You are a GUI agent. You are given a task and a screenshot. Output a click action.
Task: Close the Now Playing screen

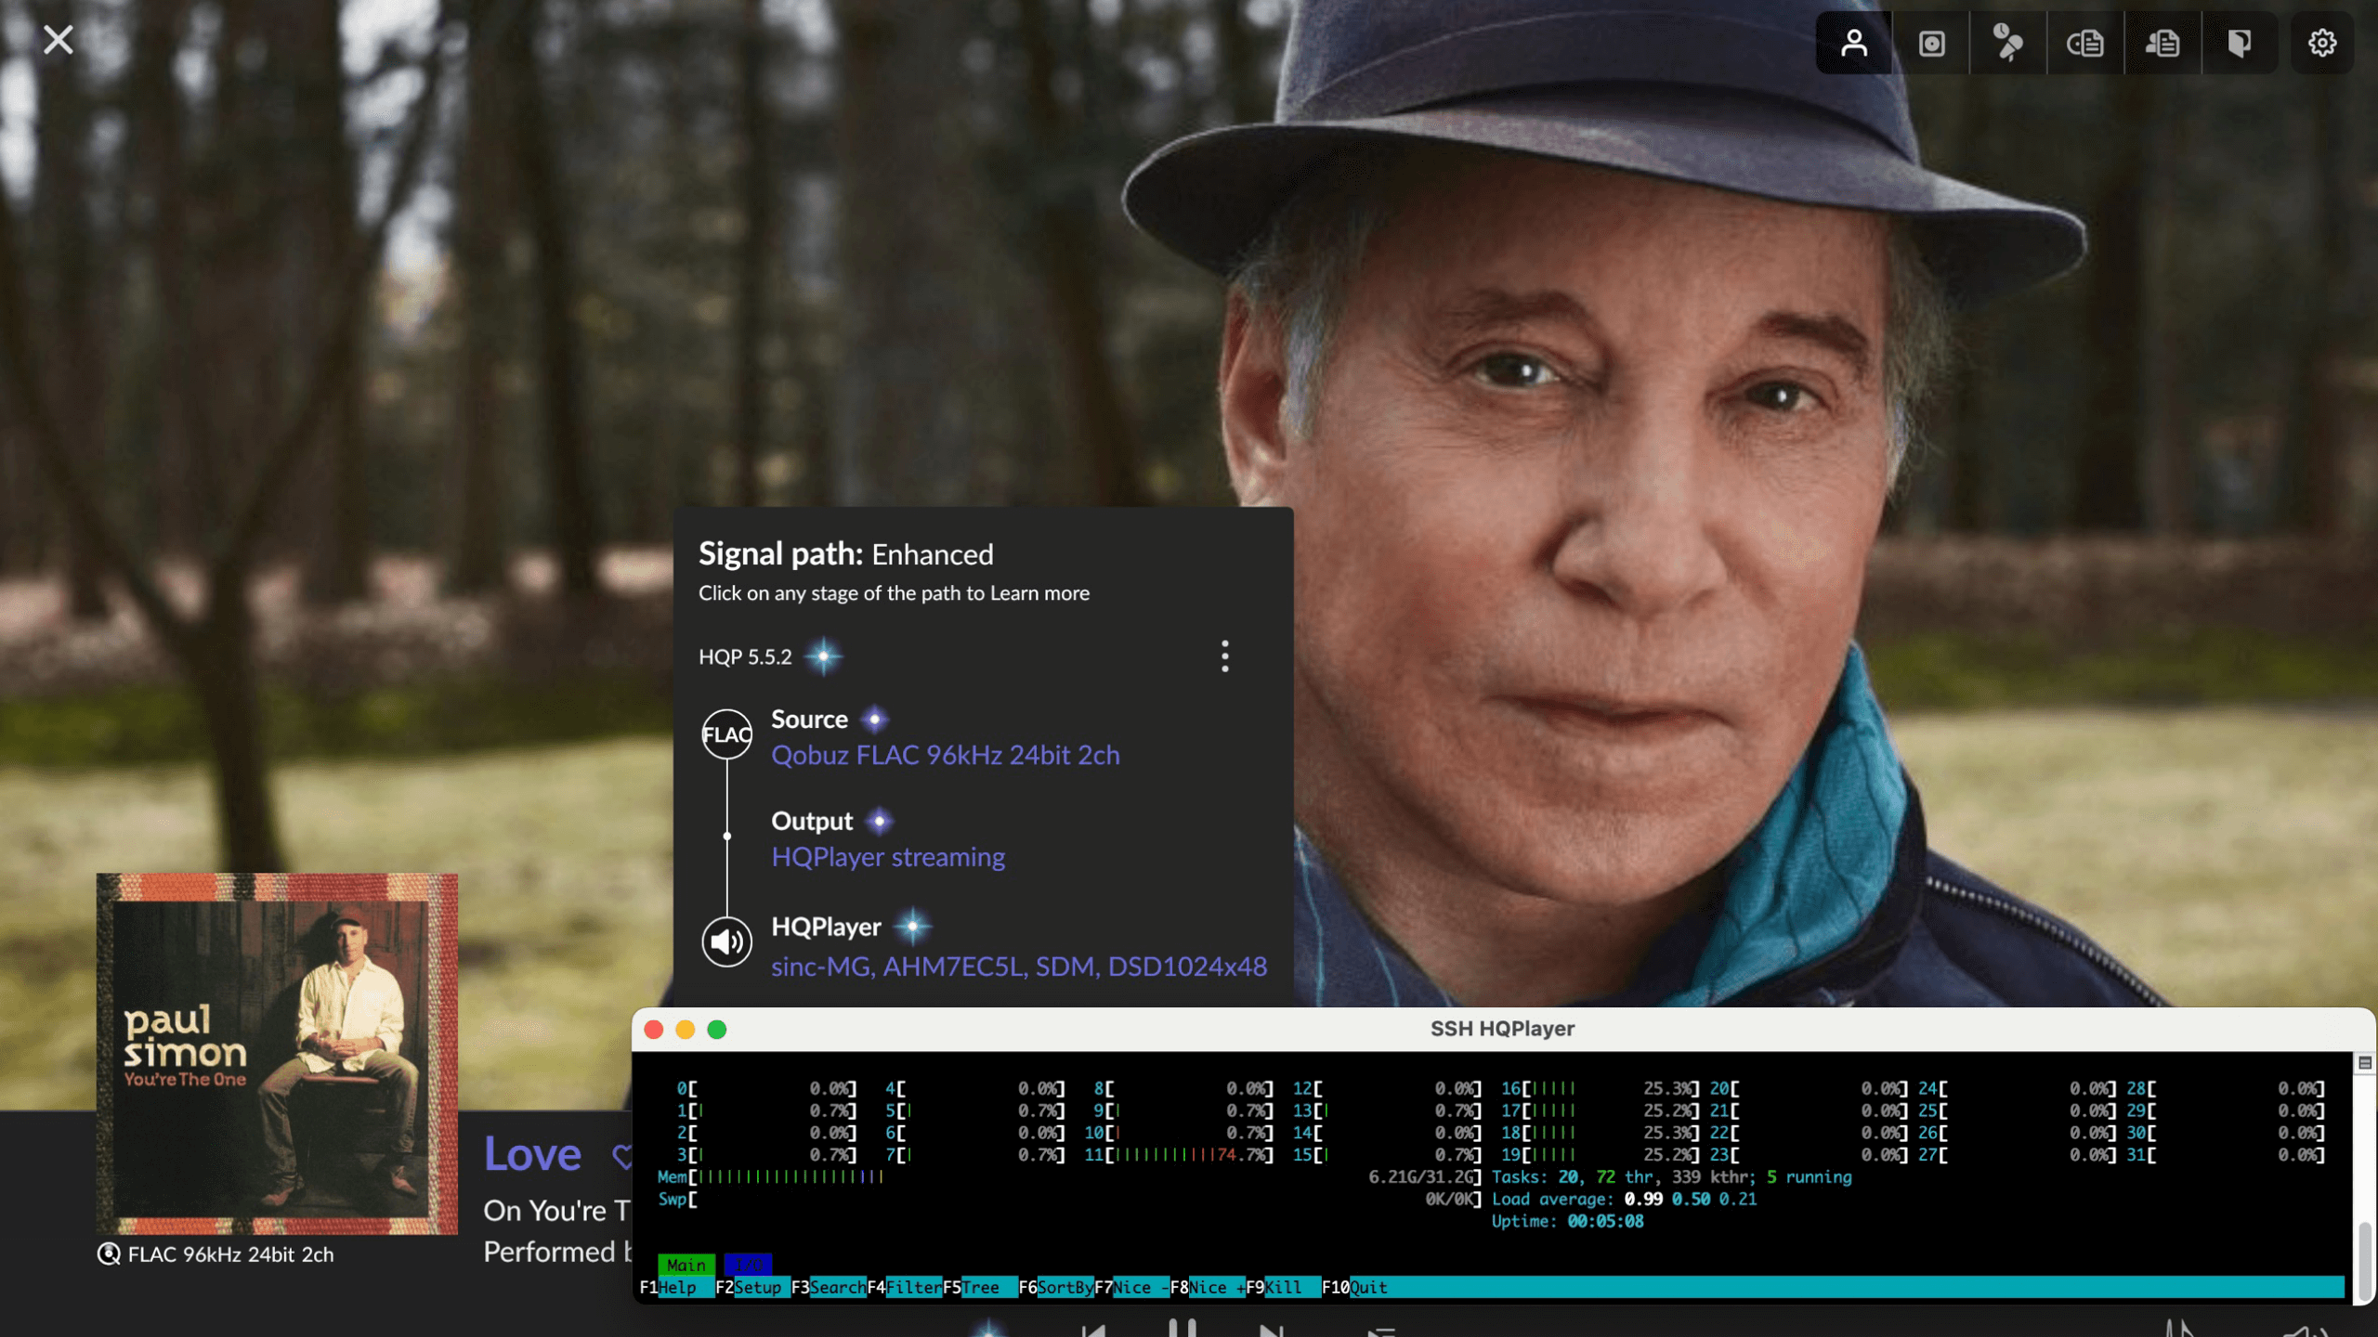[58, 40]
